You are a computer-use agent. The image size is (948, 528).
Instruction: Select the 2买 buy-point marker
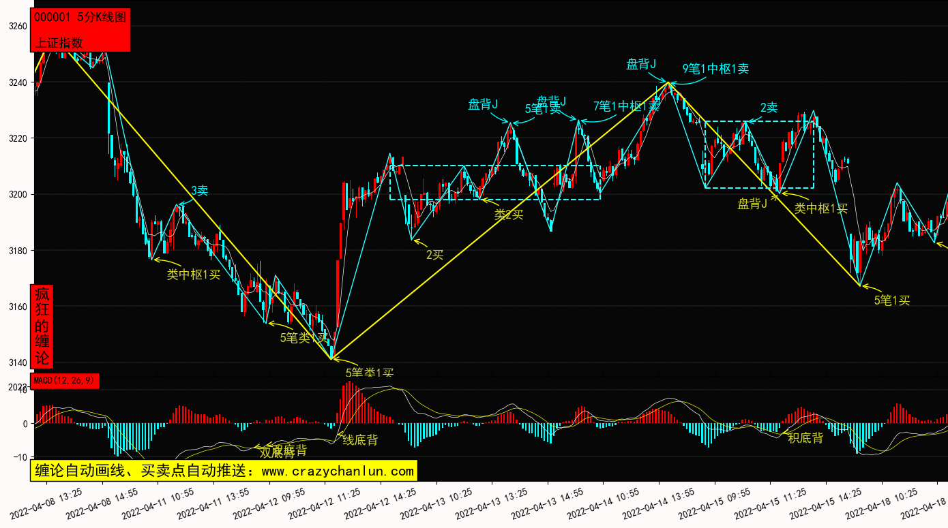point(434,255)
